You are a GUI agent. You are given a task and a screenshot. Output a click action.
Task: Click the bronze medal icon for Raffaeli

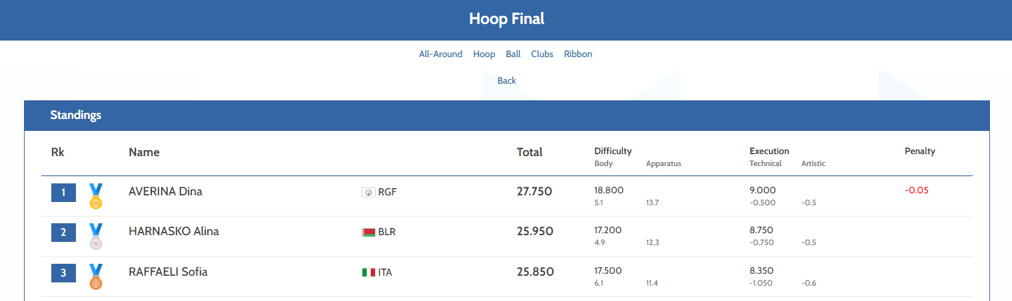96,276
